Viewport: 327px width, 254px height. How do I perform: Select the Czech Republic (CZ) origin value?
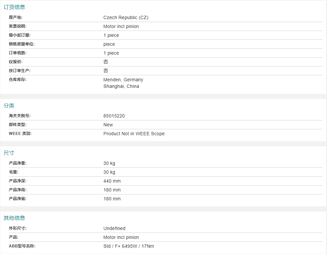(126, 17)
